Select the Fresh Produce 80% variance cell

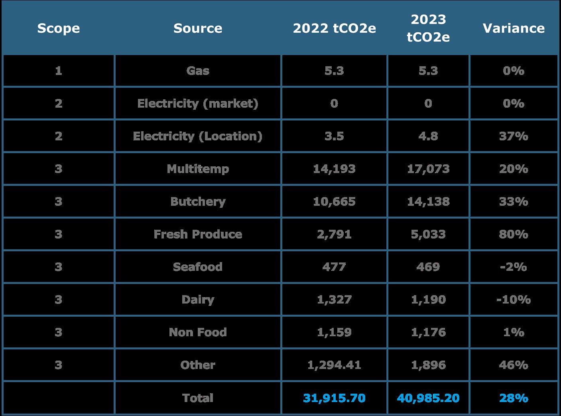coord(514,234)
